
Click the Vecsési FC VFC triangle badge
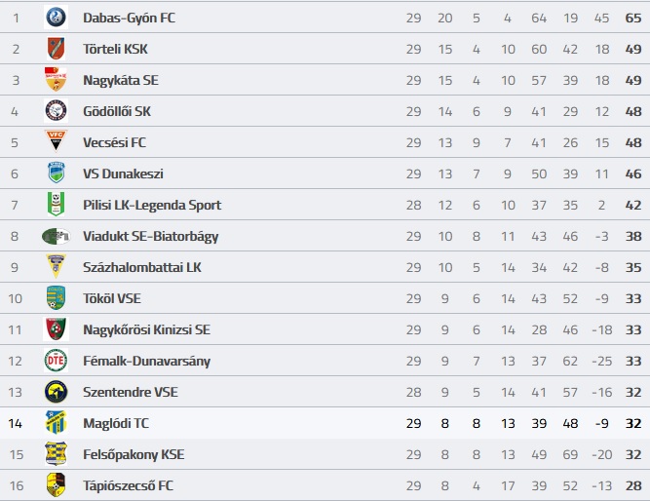pyautogui.click(x=56, y=141)
